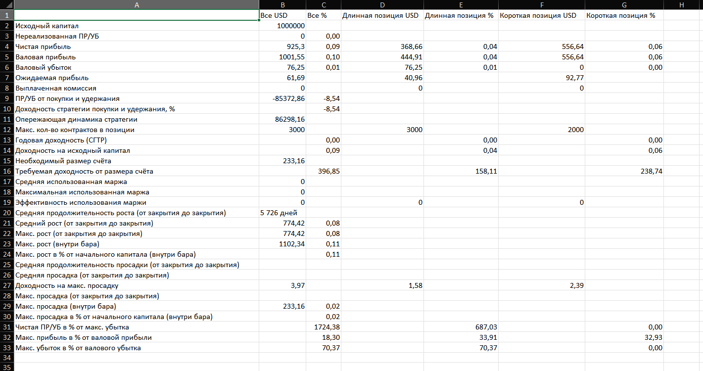Select the 'Исходный капитал' label cell

[137, 26]
